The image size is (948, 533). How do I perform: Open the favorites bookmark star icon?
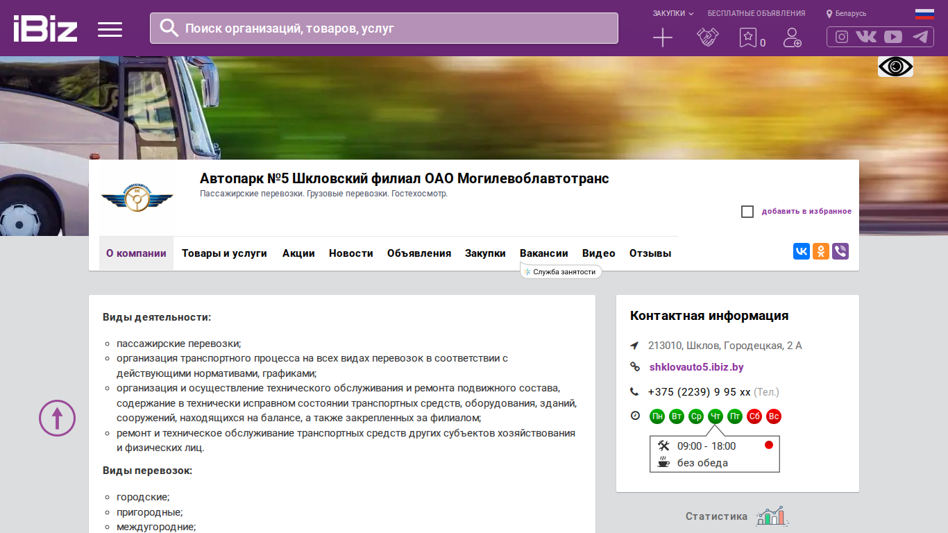747,37
